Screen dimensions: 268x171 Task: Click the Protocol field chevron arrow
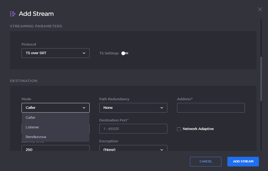pyautogui.click(x=84, y=53)
